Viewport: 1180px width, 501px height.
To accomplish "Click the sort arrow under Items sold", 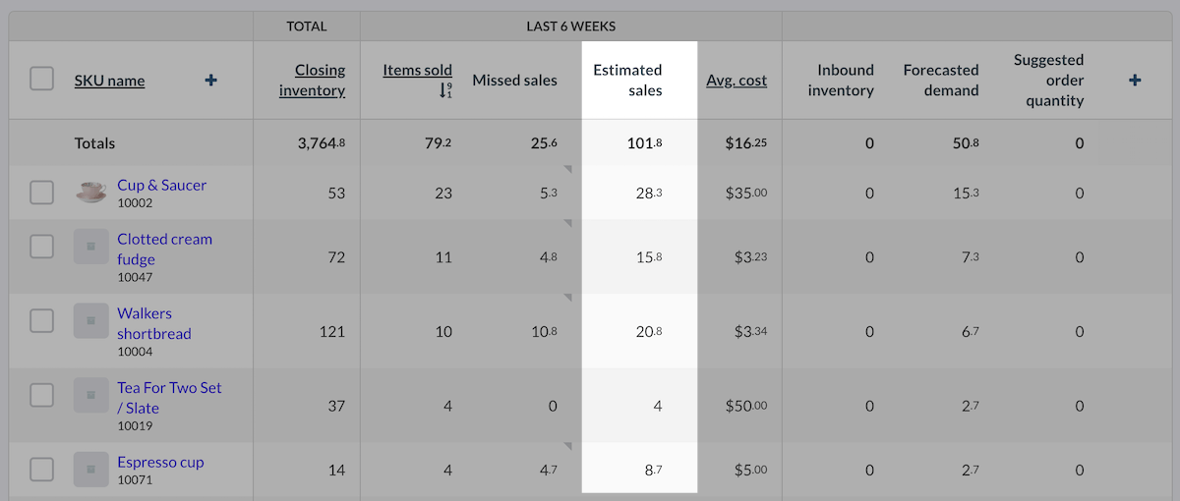I will tap(445, 90).
